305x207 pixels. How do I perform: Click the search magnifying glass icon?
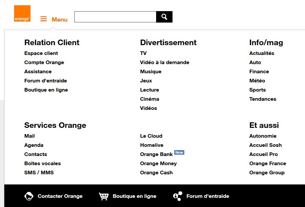coord(164,16)
